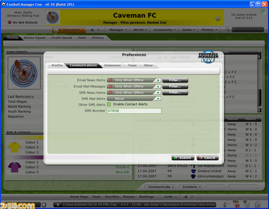Enable Contact Alerts checkbox
Screen dimensions: 269x209
coord(109,104)
